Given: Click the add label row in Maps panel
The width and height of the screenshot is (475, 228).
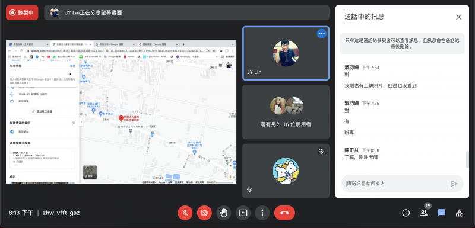Looking at the screenshot, I should point(42,101).
